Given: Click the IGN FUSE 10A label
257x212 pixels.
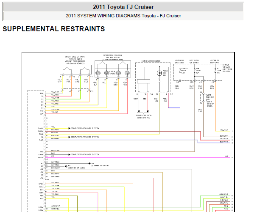Looking at the screenshot, I should [198, 71].
